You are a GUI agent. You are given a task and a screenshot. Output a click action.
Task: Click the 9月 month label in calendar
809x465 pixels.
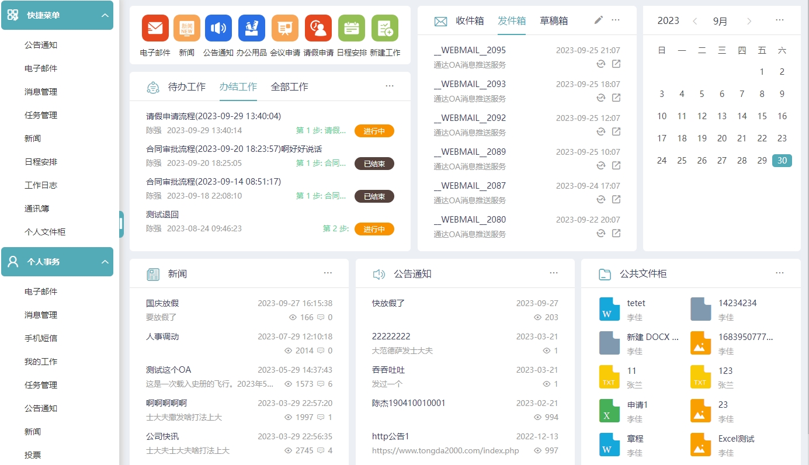(x=720, y=22)
